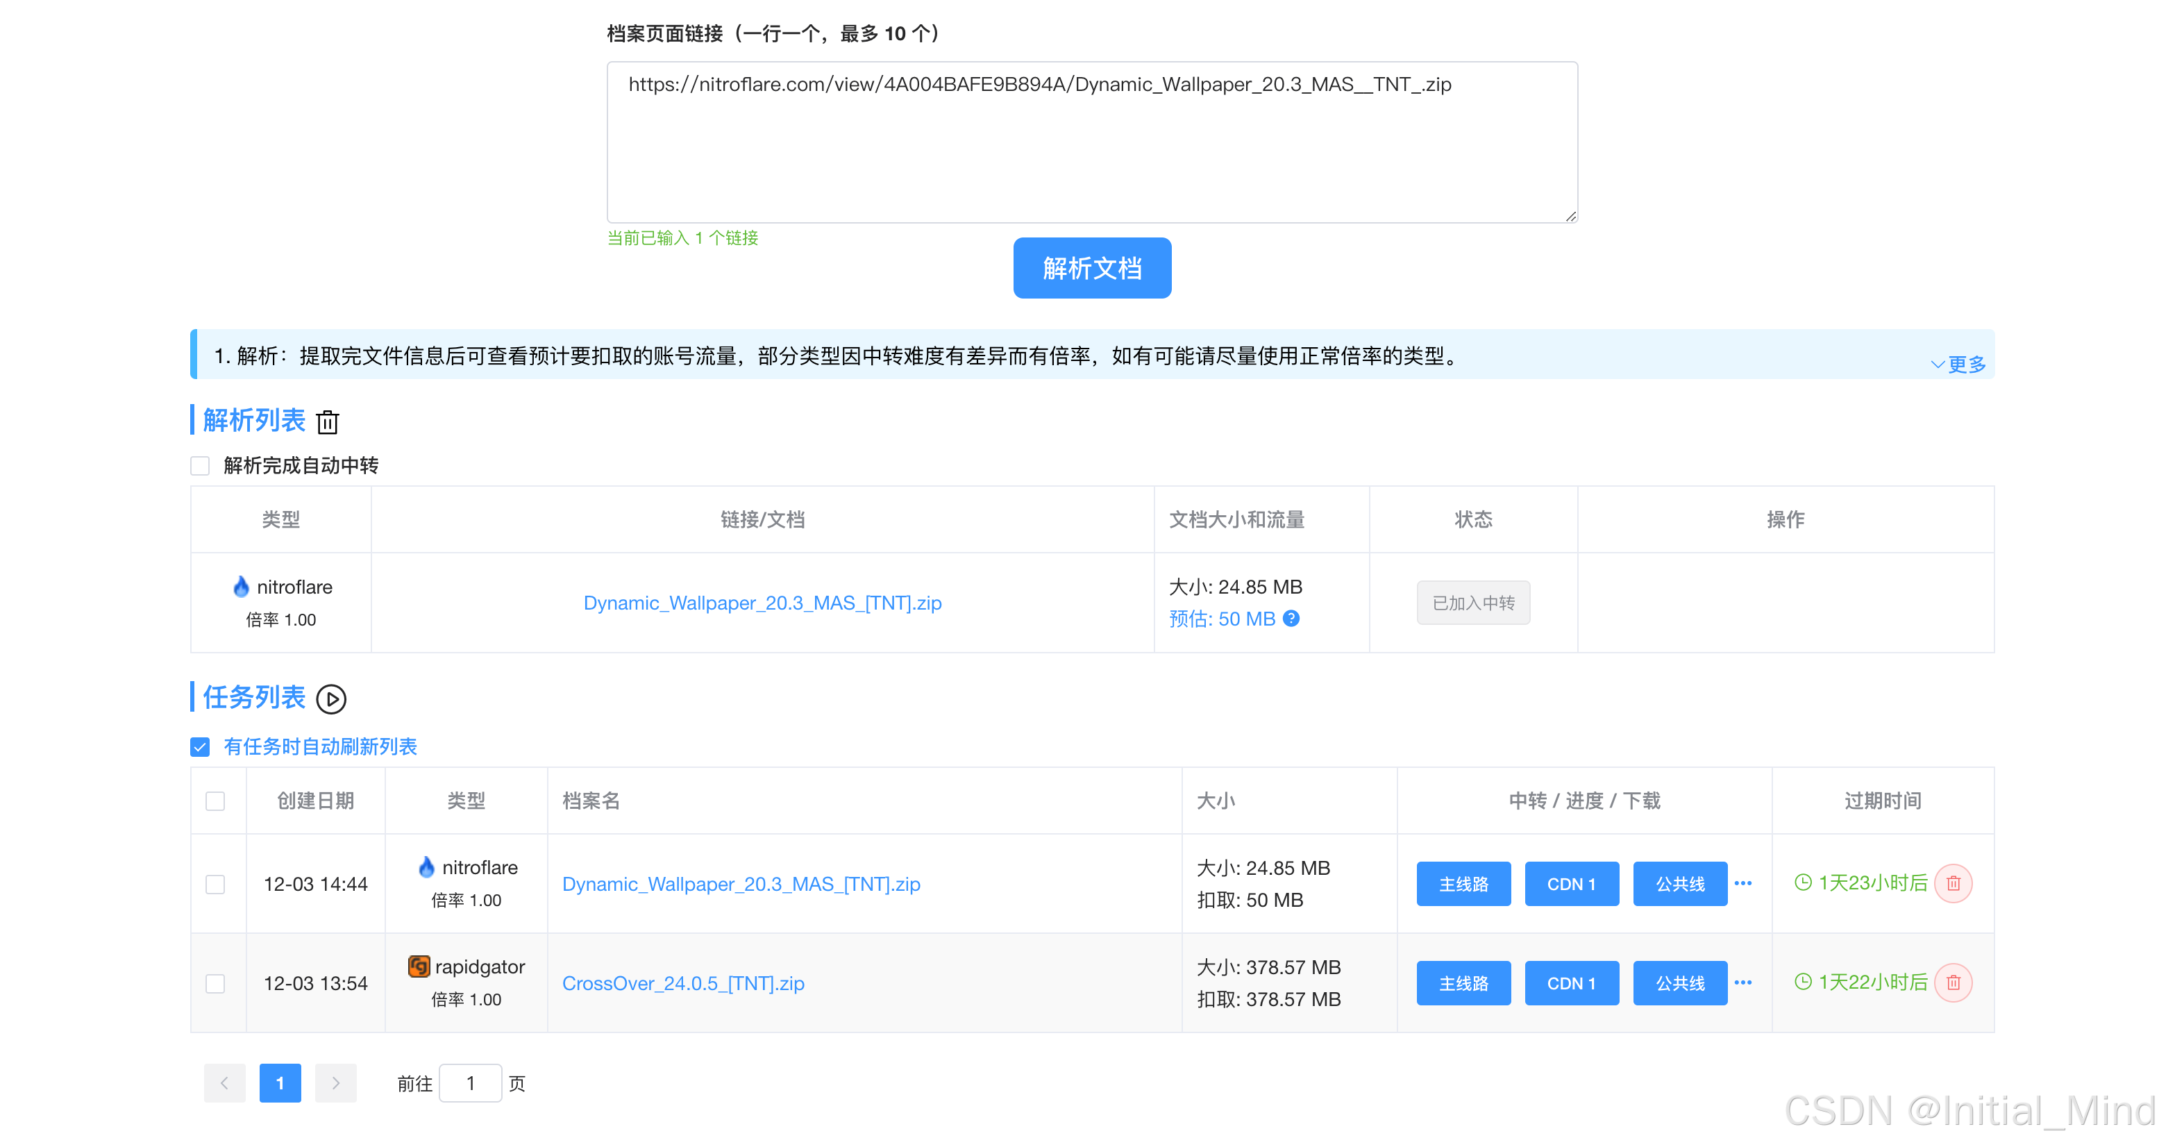Click 主线路 for Dynamic_Wallpaper task
Image resolution: width=2159 pixels, height=1147 pixels.
click(x=1463, y=884)
